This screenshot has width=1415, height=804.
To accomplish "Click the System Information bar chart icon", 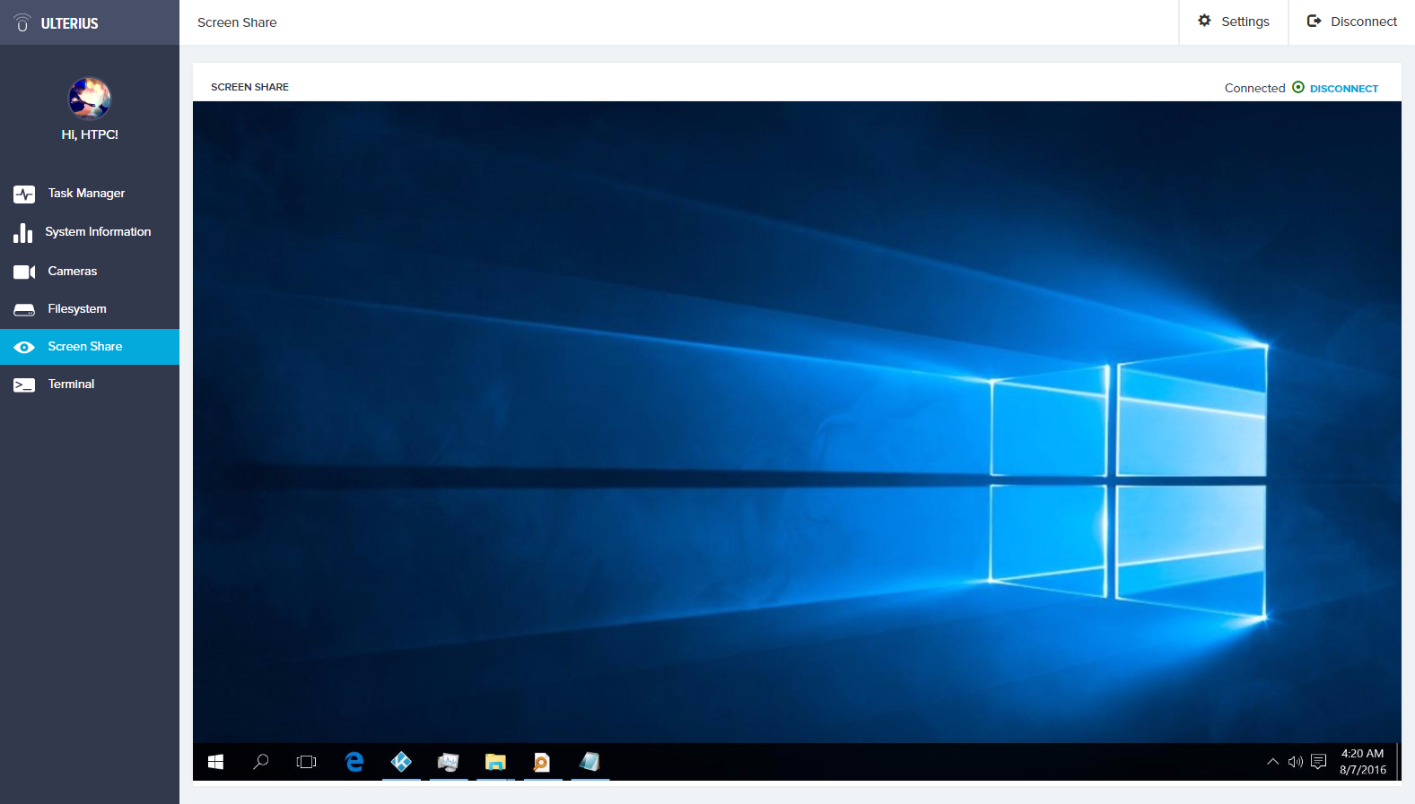I will (23, 233).
